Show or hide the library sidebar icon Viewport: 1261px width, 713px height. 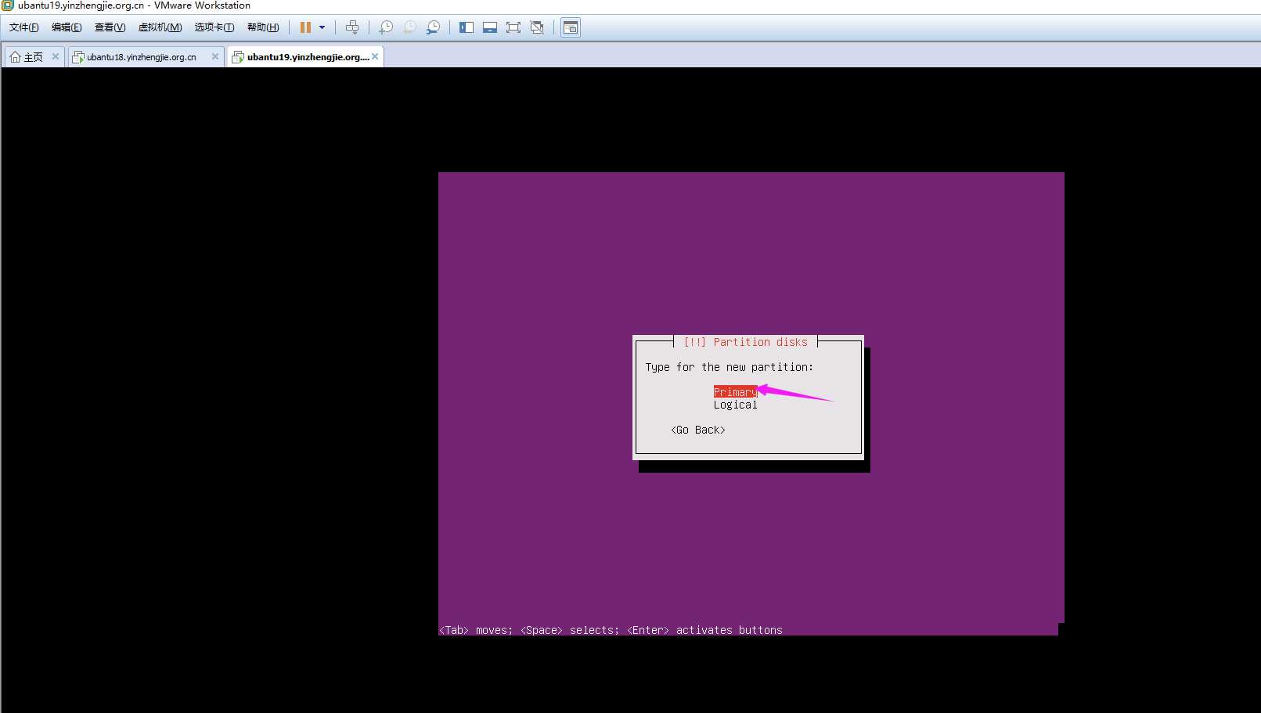467,27
